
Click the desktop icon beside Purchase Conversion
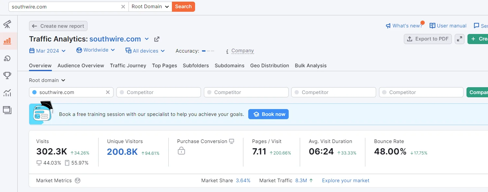(232, 141)
